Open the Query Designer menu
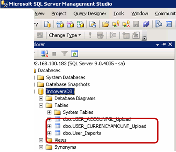This screenshot has width=176, height=152. [x=90, y=14]
